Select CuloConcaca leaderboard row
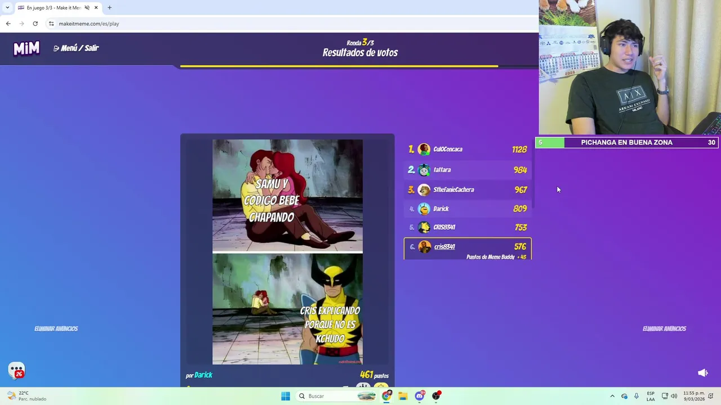The width and height of the screenshot is (721, 405). (x=468, y=149)
